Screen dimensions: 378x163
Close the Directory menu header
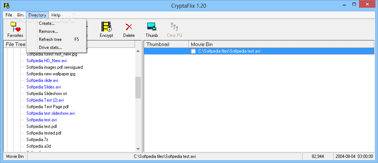coord(37,15)
